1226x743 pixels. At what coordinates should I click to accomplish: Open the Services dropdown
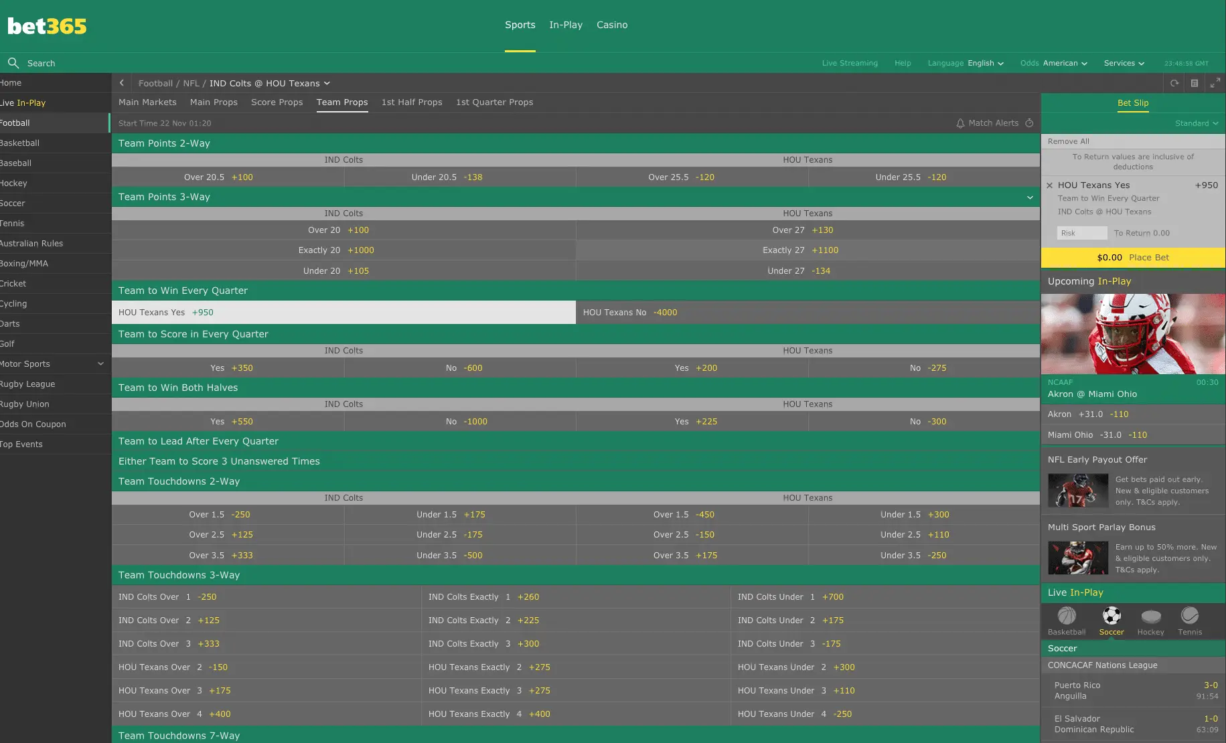point(1124,63)
